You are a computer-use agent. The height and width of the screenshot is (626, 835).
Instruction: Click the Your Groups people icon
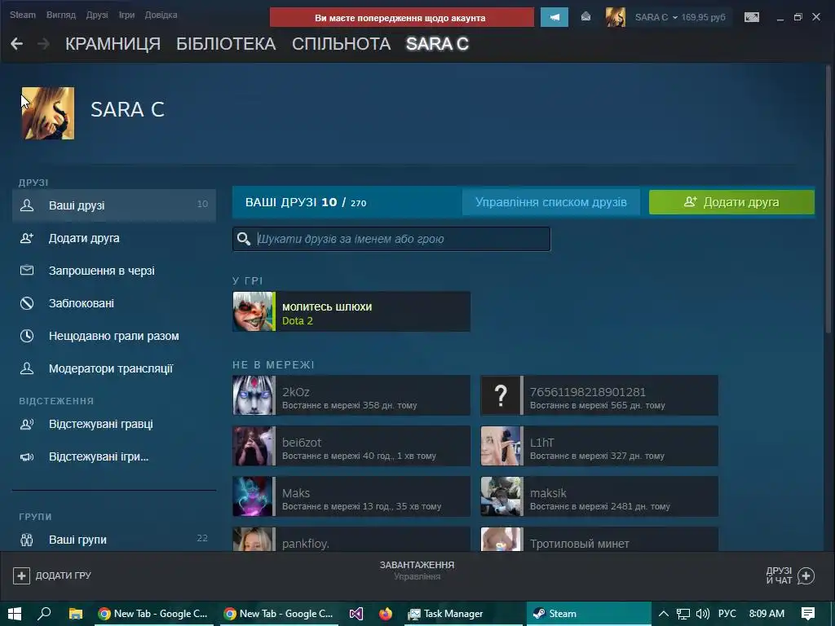click(x=27, y=540)
